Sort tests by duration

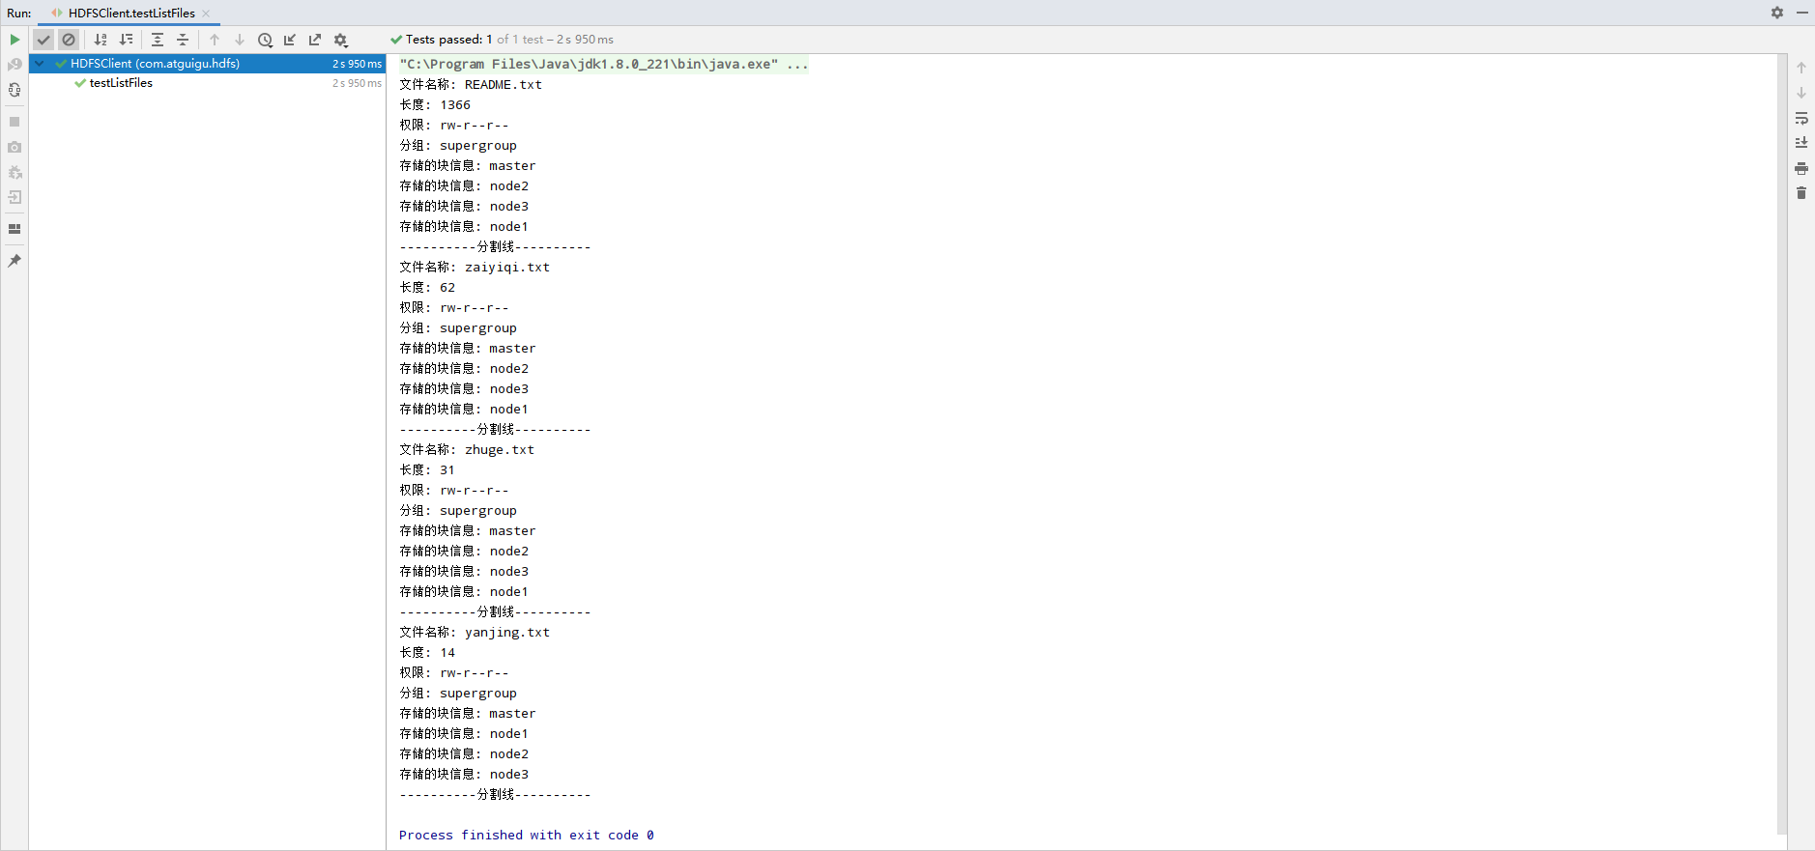[126, 40]
